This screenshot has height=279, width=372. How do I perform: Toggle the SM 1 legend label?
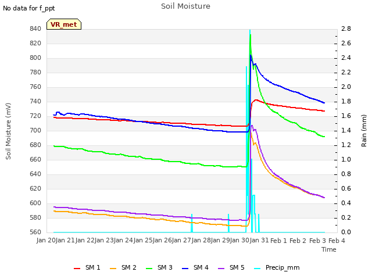[93, 267]
